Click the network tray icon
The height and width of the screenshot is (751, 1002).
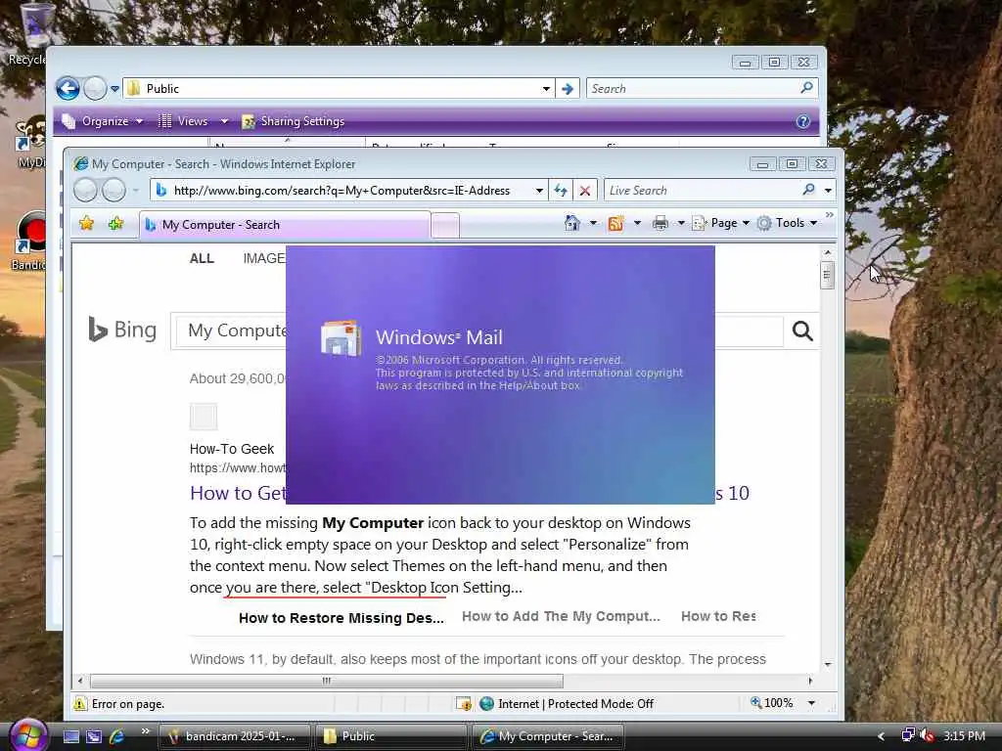908,735
